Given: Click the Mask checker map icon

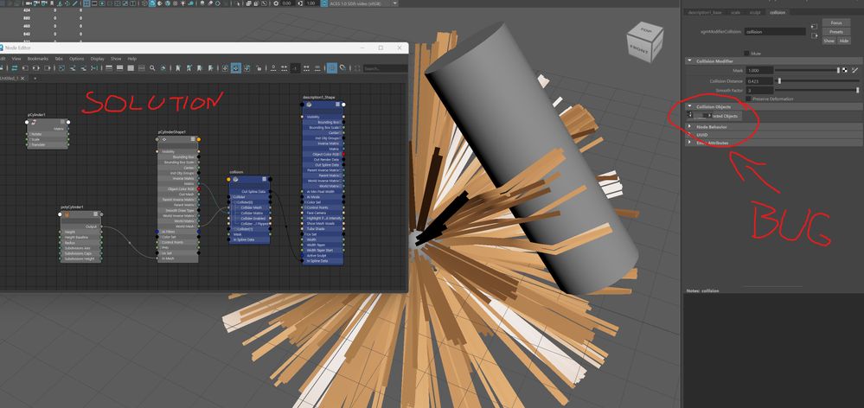Looking at the screenshot, I should [846, 71].
